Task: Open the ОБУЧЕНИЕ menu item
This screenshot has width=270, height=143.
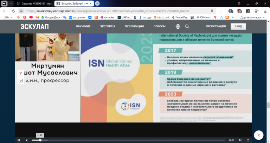Action: [83, 26]
